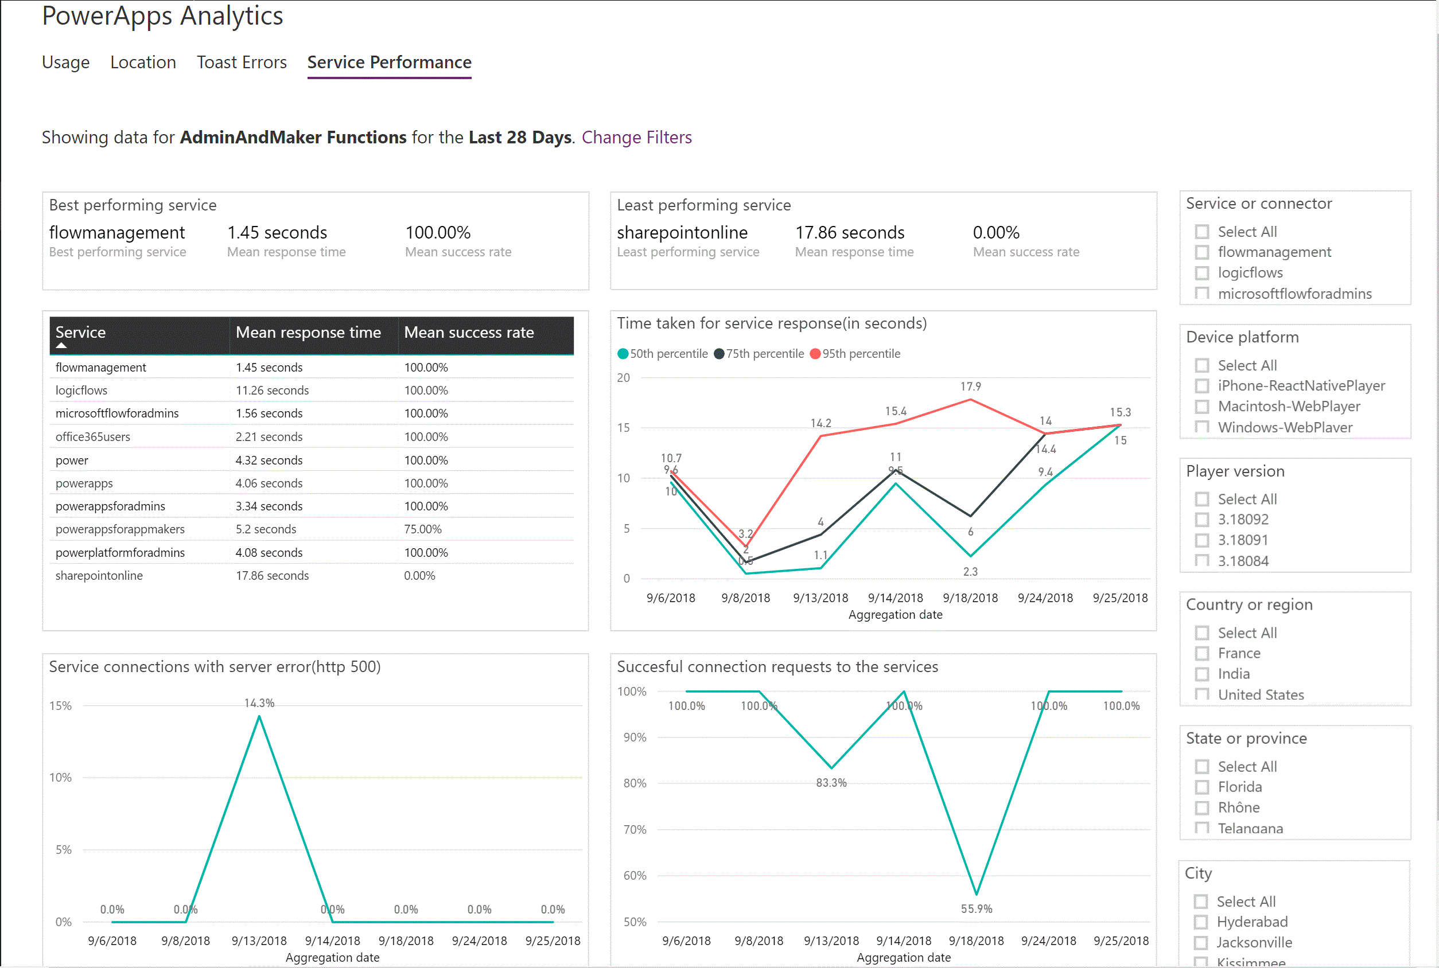Click the powerappsforadmins table row

pyautogui.click(x=312, y=506)
